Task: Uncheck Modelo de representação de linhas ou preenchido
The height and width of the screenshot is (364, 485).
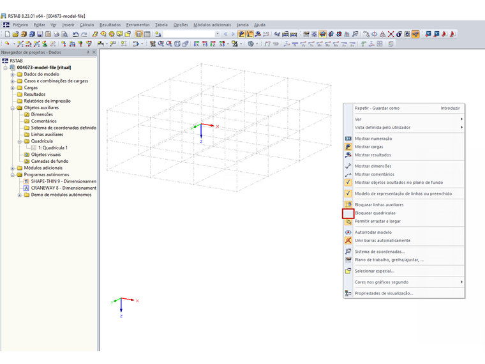Action: pos(404,193)
